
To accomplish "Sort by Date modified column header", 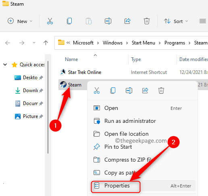I will point(193,59).
